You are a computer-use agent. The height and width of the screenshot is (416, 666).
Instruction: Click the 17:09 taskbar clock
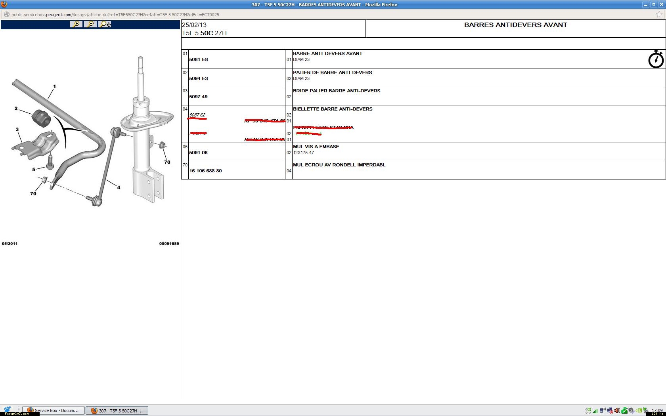[657, 410]
